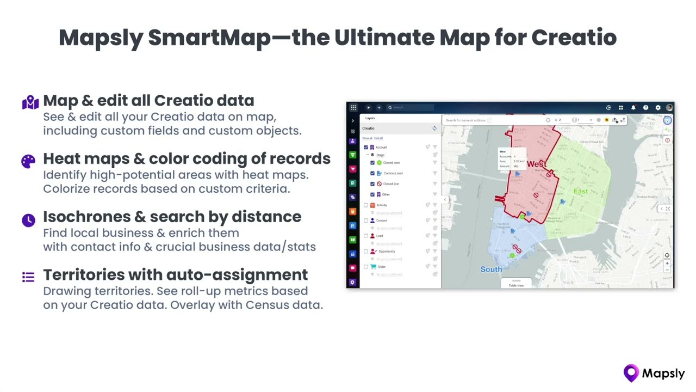The height and width of the screenshot is (392, 696).
Task: Click the red alert icon on map right side
Action: (x=667, y=140)
